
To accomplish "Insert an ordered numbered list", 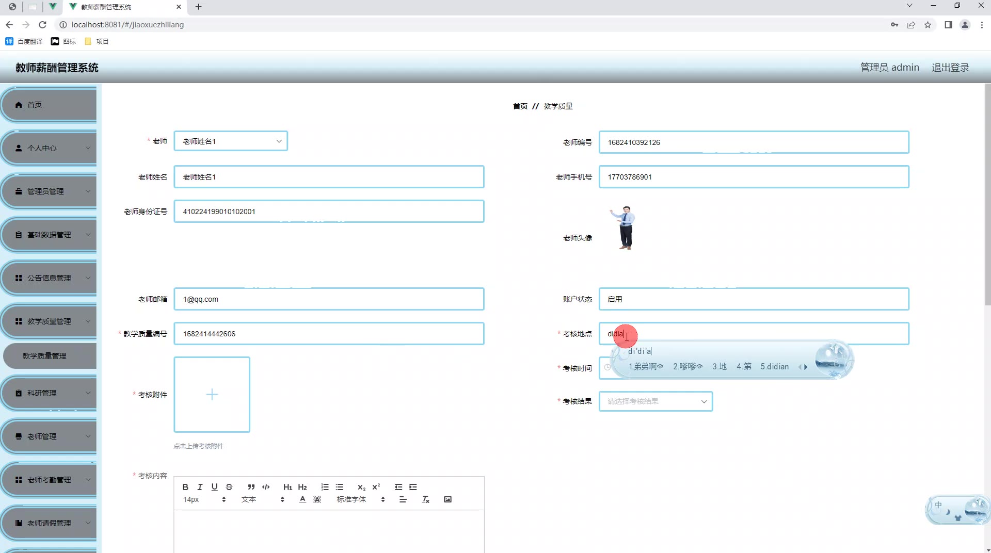I will [x=325, y=487].
